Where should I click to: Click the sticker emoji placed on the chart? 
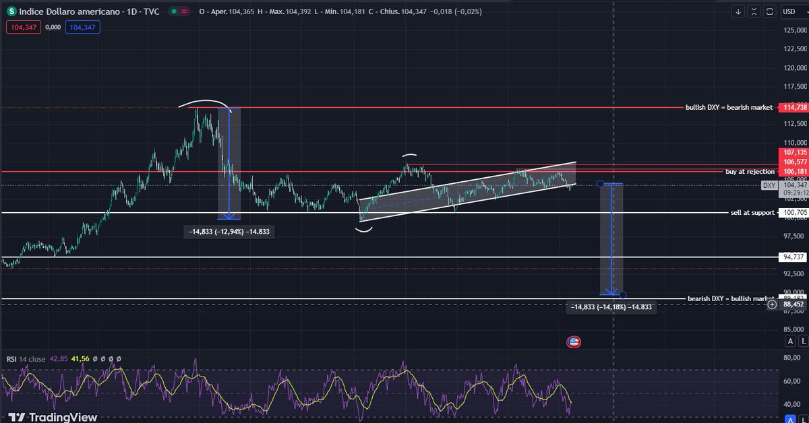574,341
